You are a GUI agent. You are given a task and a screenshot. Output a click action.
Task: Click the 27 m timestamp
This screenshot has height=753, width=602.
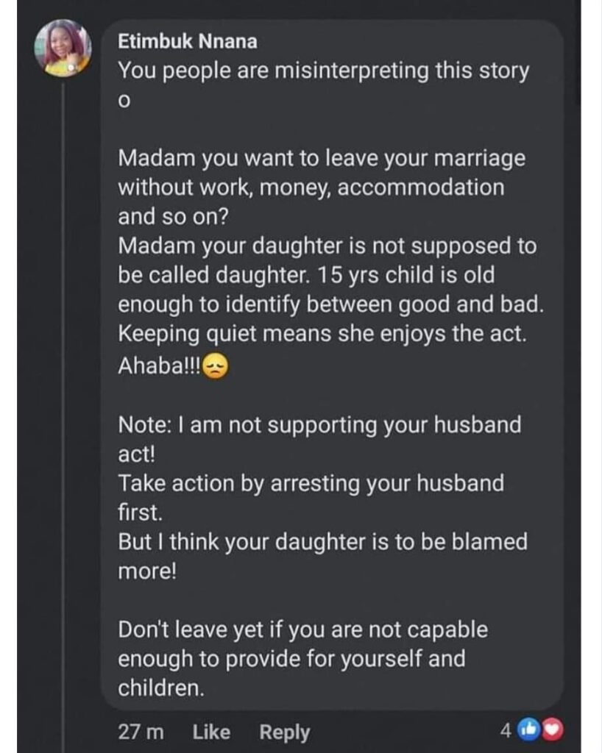[141, 732]
